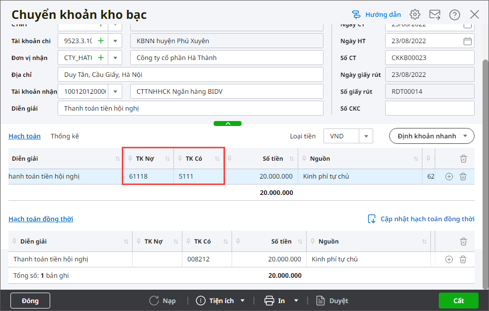Click the green Cất save button
The height and width of the screenshot is (311, 489).
coord(458,301)
